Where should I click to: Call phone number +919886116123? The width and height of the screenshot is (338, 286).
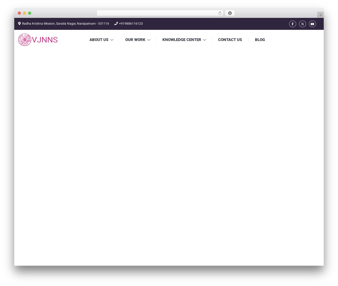pyautogui.click(x=131, y=23)
